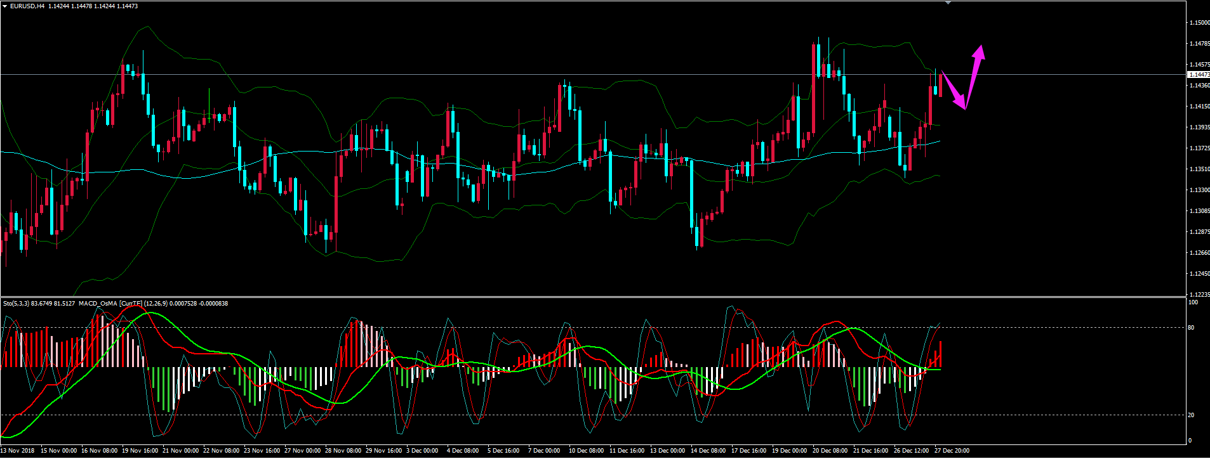1210x459 pixels.
Task: Click the 28 Nov 08:00 time label
Action: click(343, 451)
